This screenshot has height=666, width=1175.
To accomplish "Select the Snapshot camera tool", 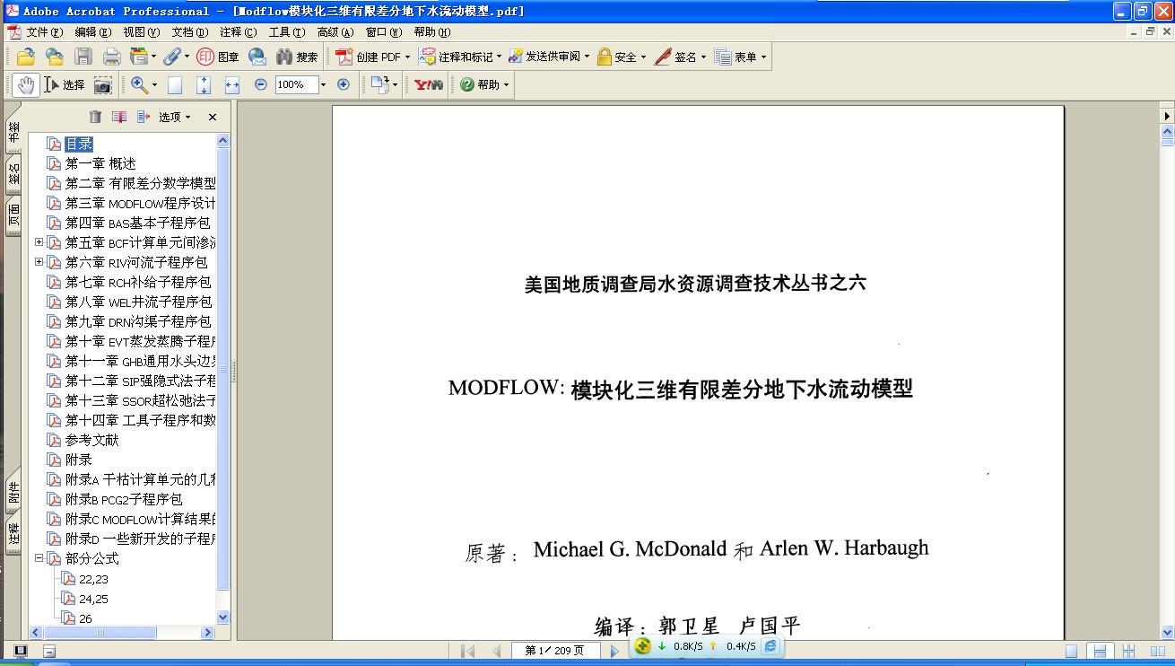I will (x=103, y=84).
